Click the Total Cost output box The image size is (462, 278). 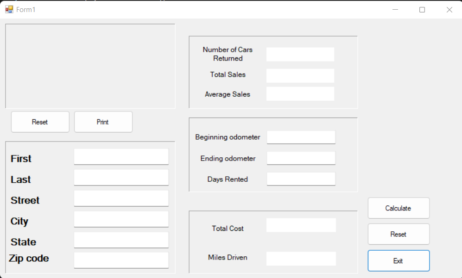[x=301, y=225]
